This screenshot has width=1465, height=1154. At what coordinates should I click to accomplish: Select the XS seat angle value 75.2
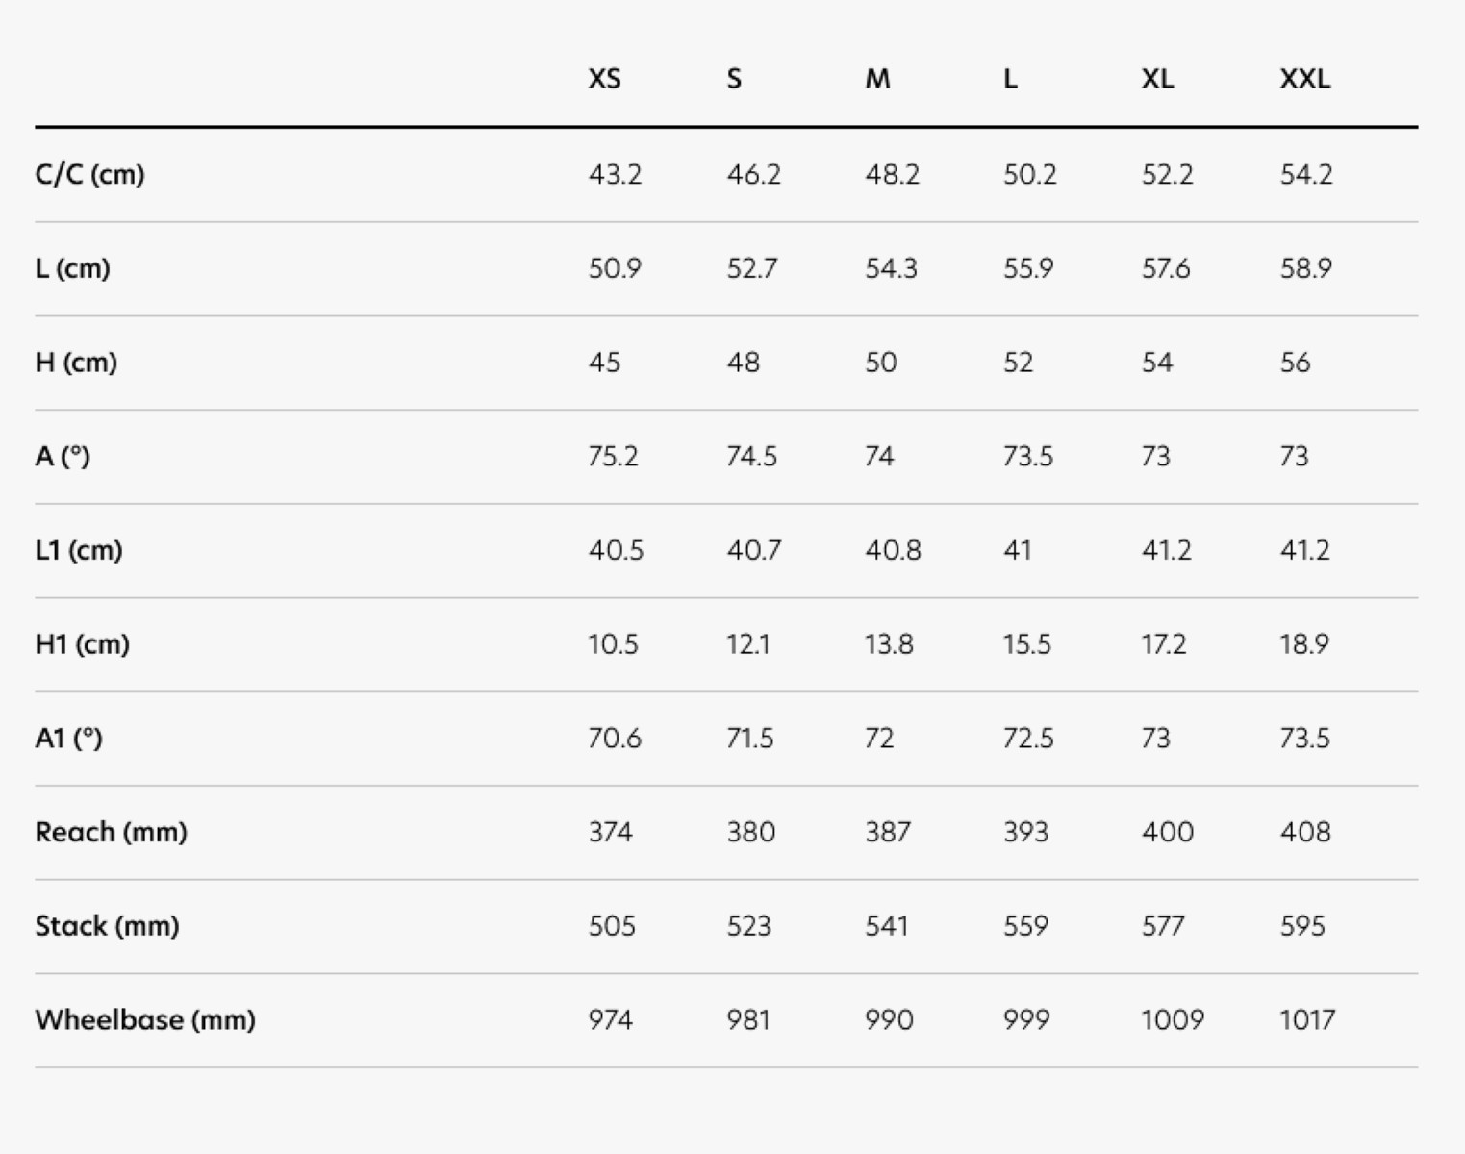(613, 456)
